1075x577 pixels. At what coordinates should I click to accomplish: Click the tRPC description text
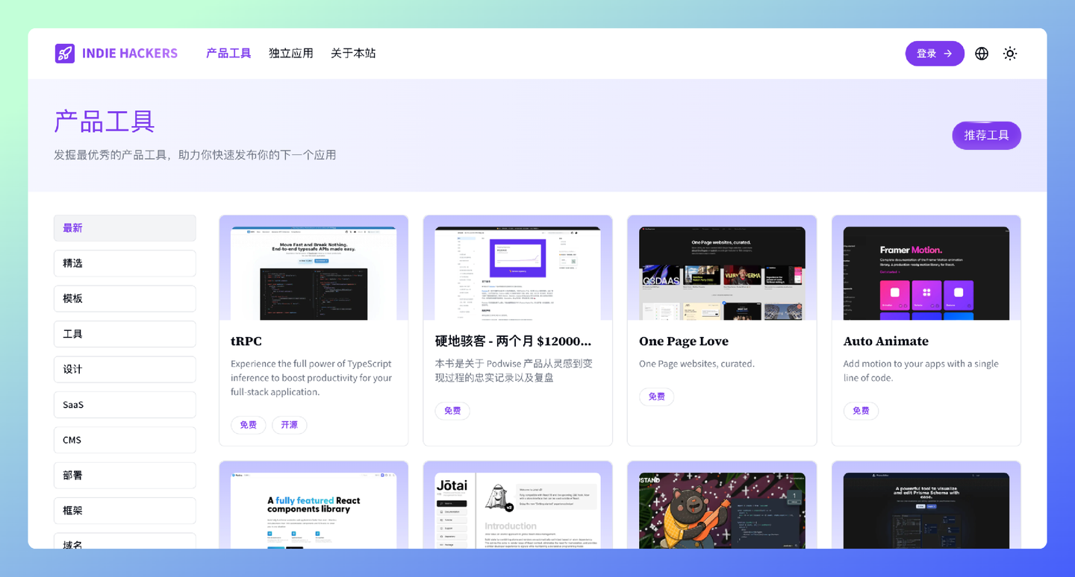311,378
